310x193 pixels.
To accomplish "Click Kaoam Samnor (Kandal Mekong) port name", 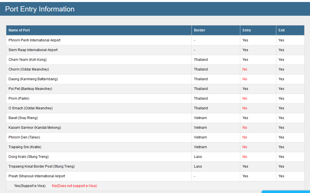I will click(x=35, y=128).
